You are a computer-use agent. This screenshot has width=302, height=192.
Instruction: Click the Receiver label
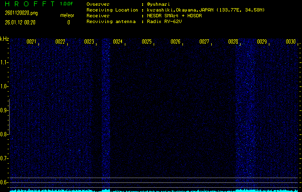[x=98, y=16]
